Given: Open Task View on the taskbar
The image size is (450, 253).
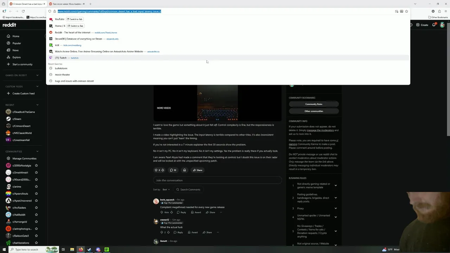Looking at the screenshot, I should 63,249.
